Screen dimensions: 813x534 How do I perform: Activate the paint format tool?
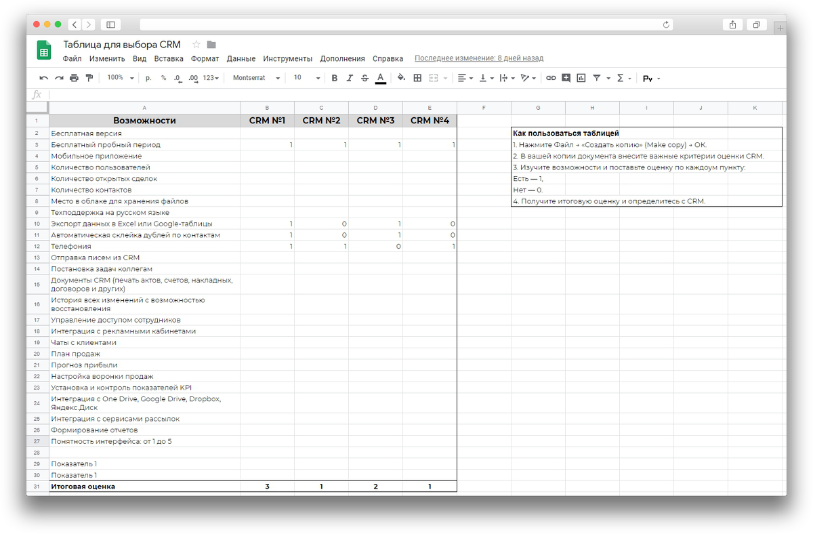tap(89, 78)
